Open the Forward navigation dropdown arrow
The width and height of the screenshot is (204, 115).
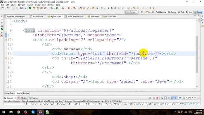(146, 8)
